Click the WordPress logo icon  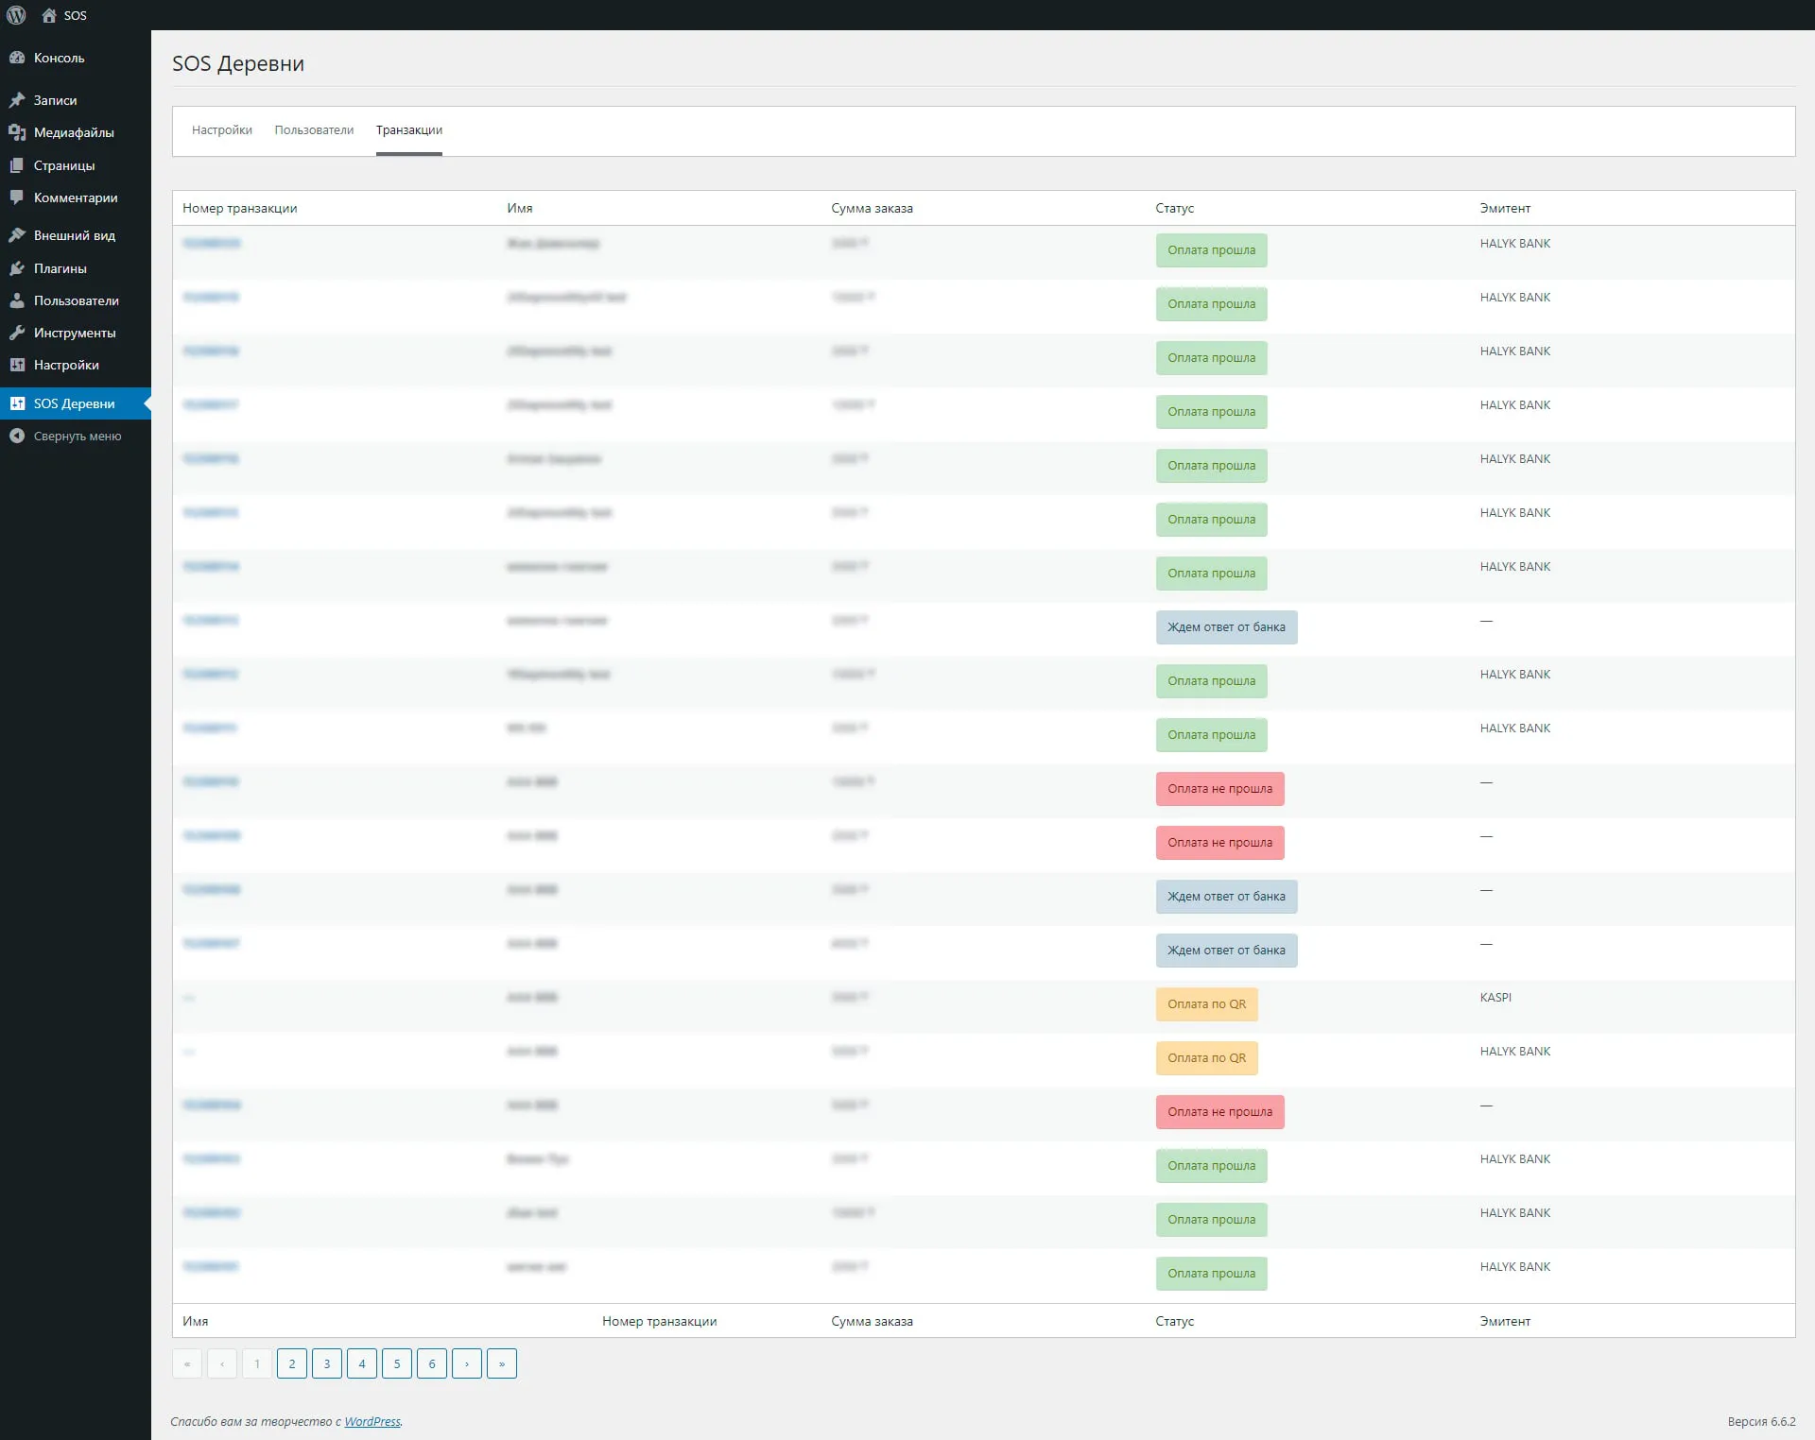[x=16, y=15]
